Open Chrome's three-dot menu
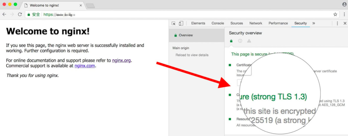348x136 pixels. (x=344, y=14)
